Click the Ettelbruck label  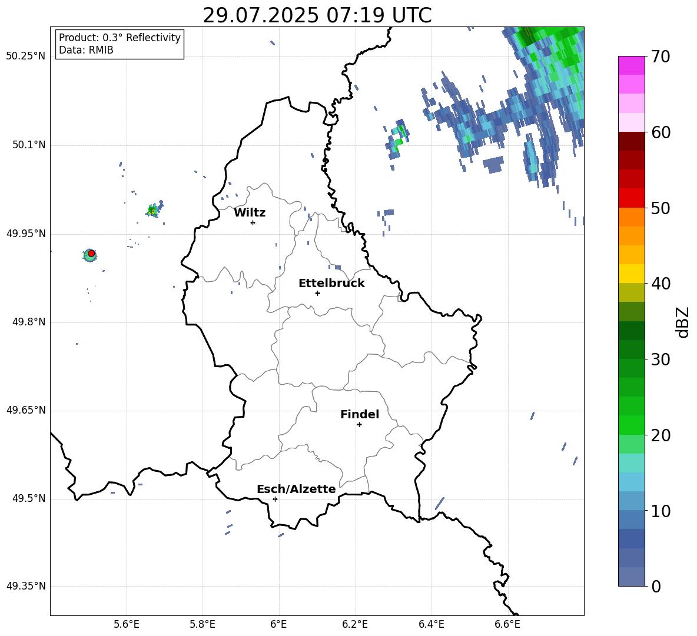(331, 284)
